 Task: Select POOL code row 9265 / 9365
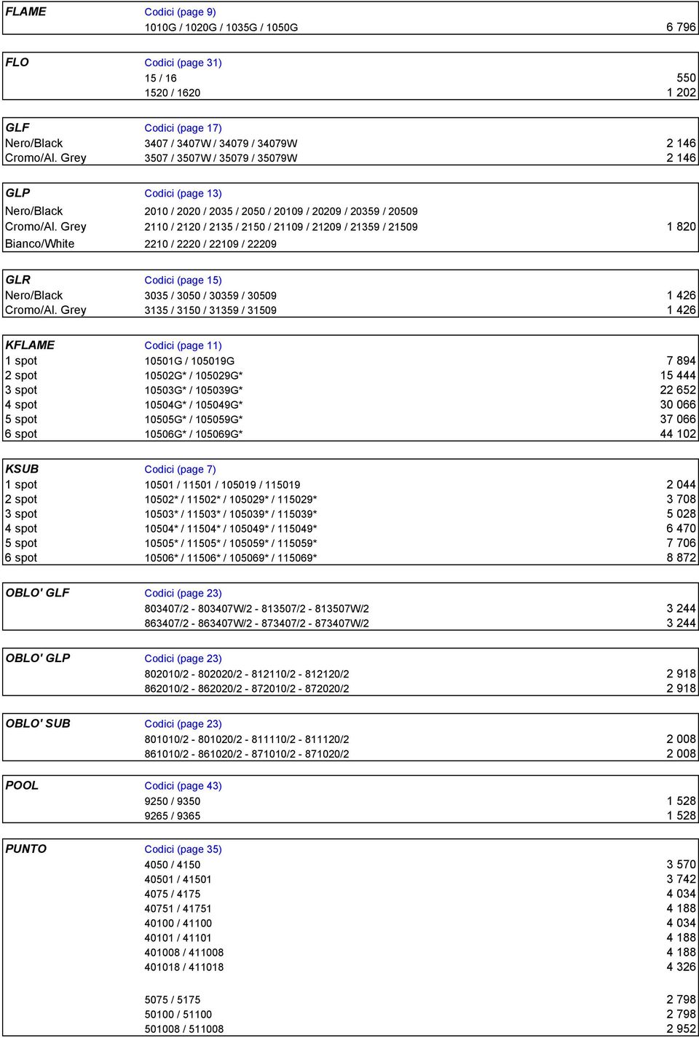coord(172,816)
